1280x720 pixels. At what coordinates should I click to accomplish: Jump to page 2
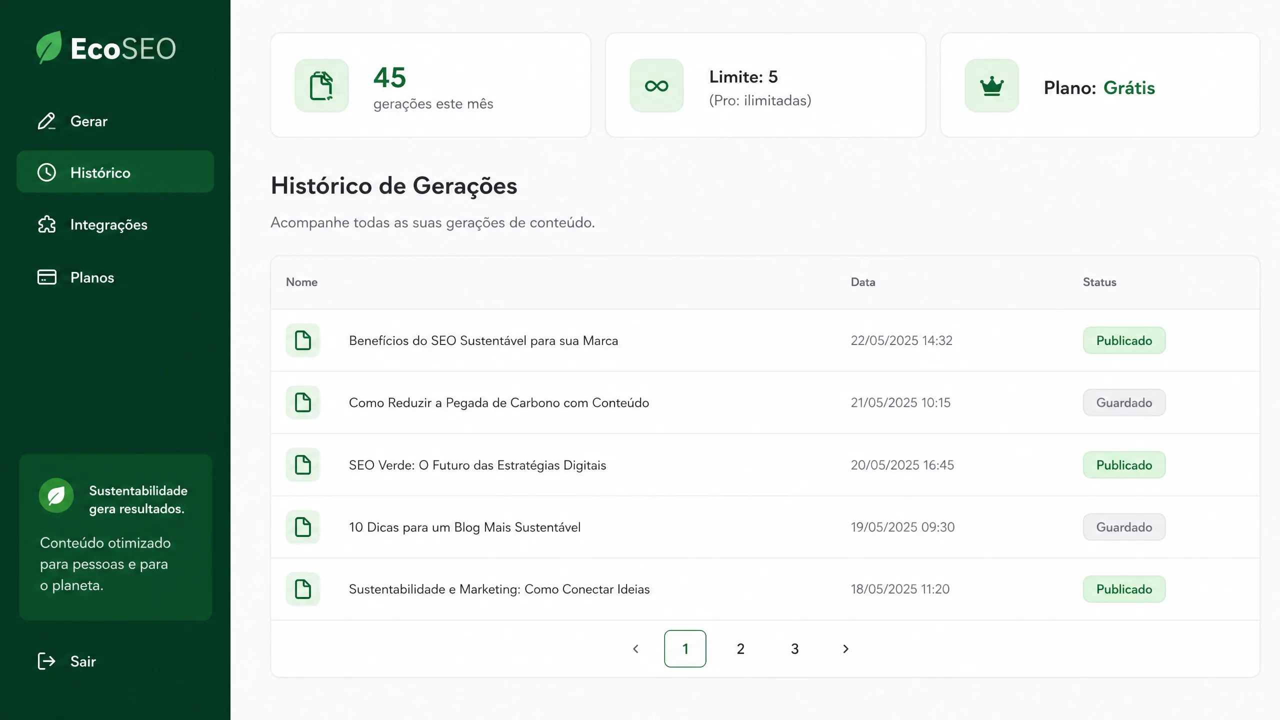740,649
